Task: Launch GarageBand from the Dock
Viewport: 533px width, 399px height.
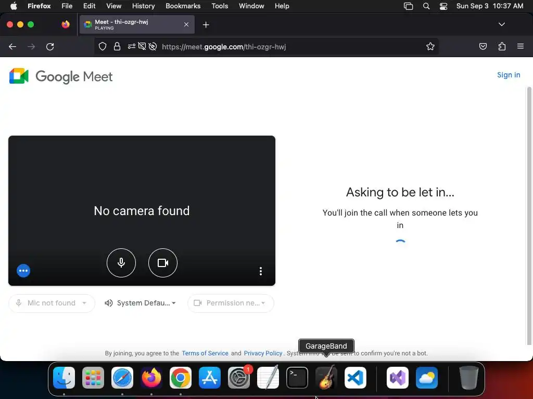Action: tap(326, 378)
